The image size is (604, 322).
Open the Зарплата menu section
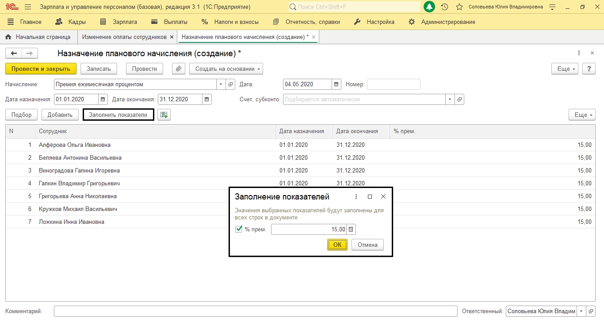pyautogui.click(x=119, y=22)
